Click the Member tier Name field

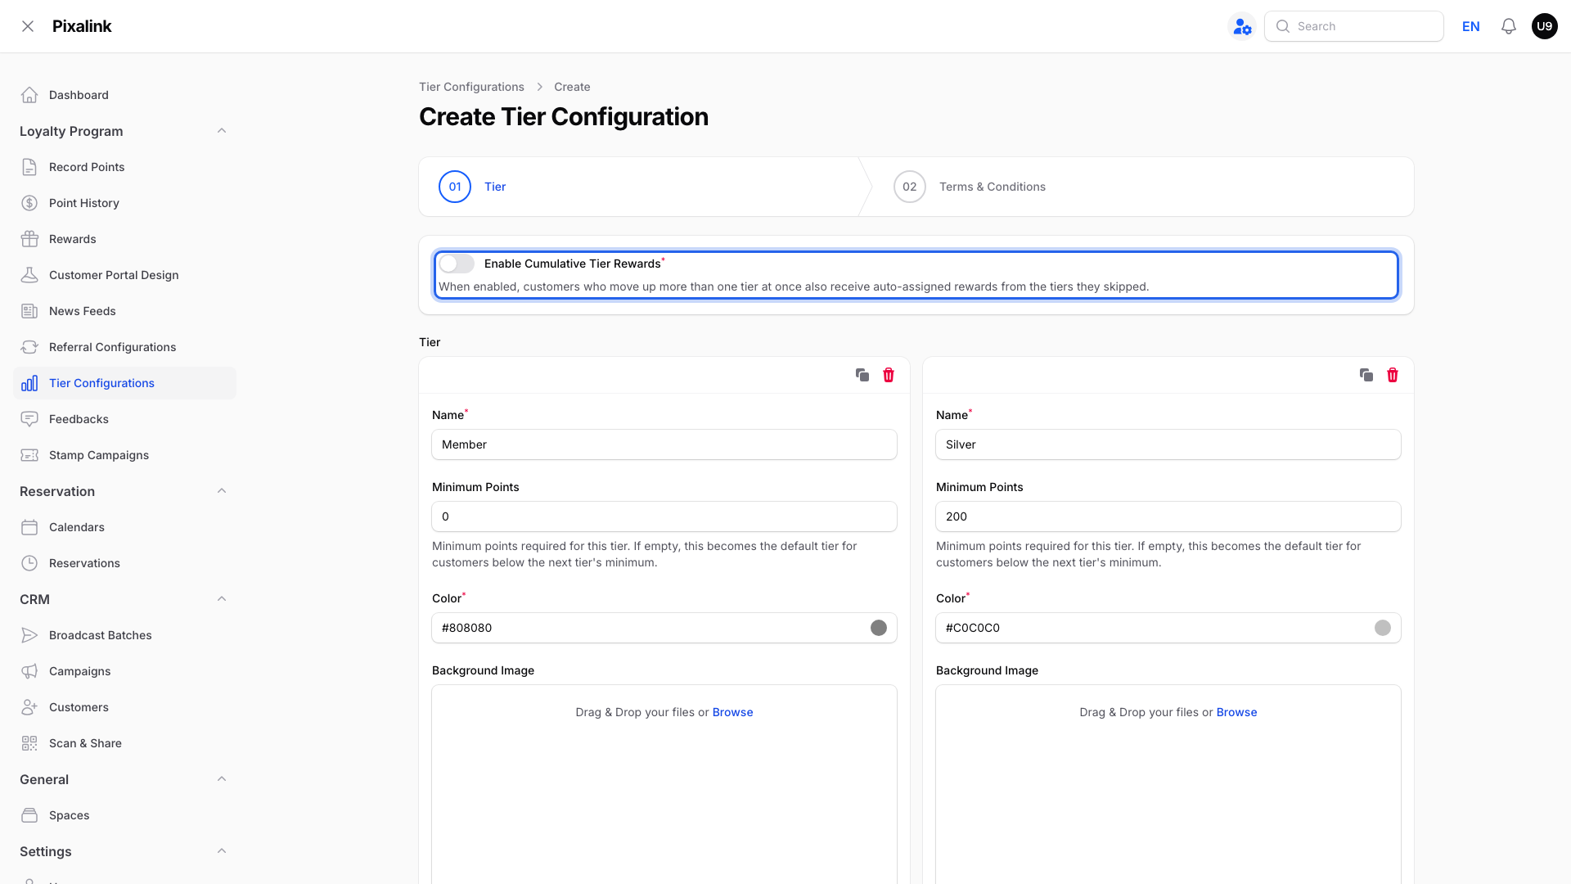664,444
